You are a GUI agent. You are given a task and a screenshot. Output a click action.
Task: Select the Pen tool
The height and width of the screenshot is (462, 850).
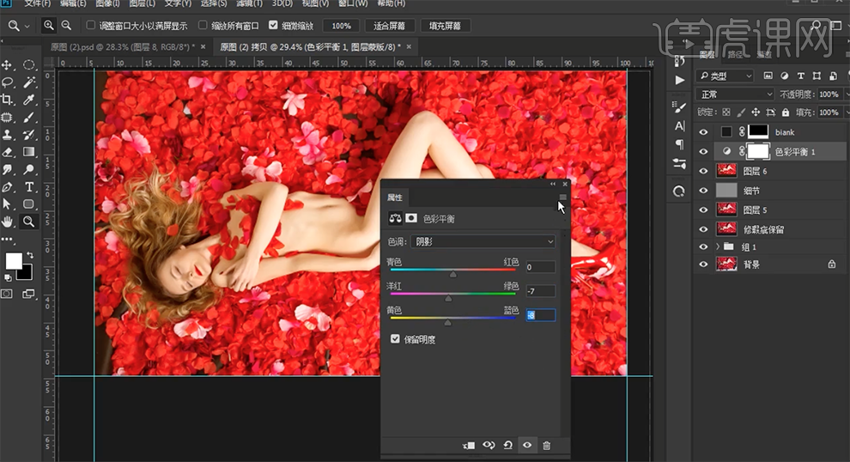[8, 186]
